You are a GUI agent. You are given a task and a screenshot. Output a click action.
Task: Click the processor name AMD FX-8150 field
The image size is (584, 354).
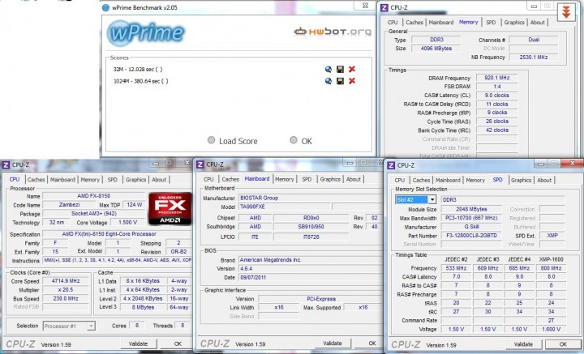click(93, 196)
